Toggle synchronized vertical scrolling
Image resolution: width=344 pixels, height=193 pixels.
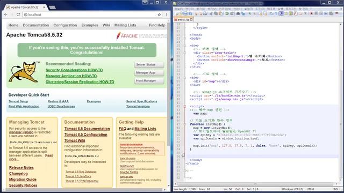click(261, 13)
